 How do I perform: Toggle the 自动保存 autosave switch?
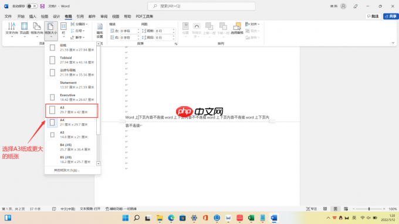[32, 6]
